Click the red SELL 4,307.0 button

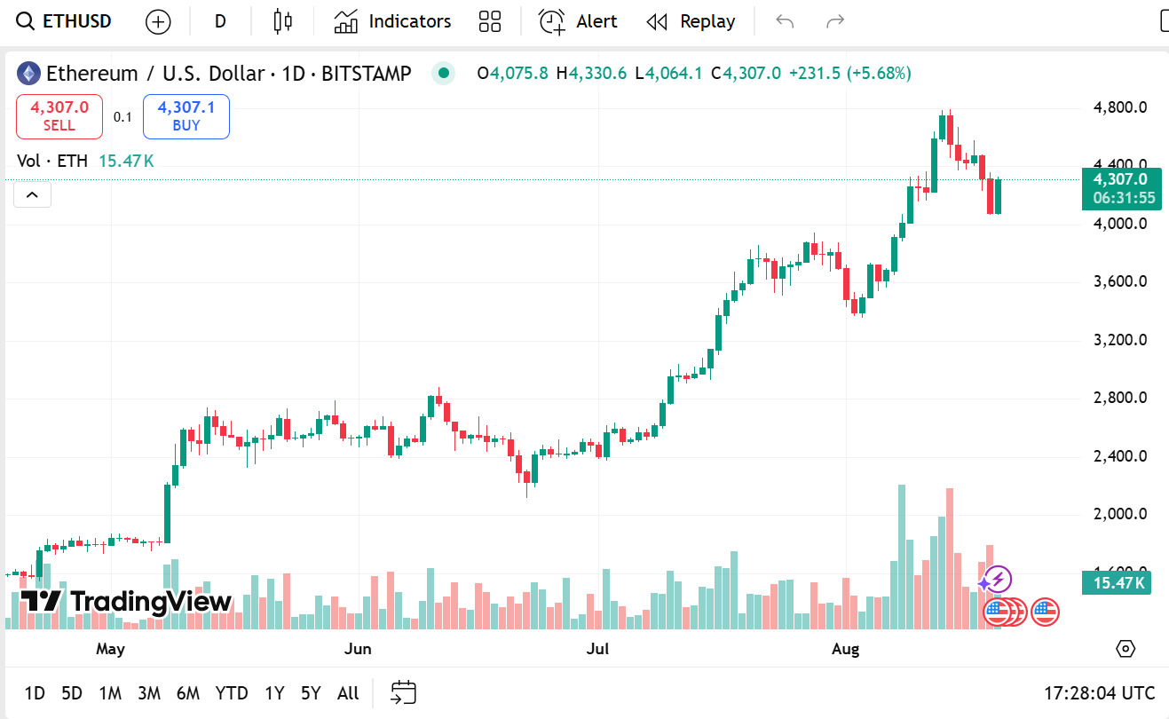[x=59, y=116]
